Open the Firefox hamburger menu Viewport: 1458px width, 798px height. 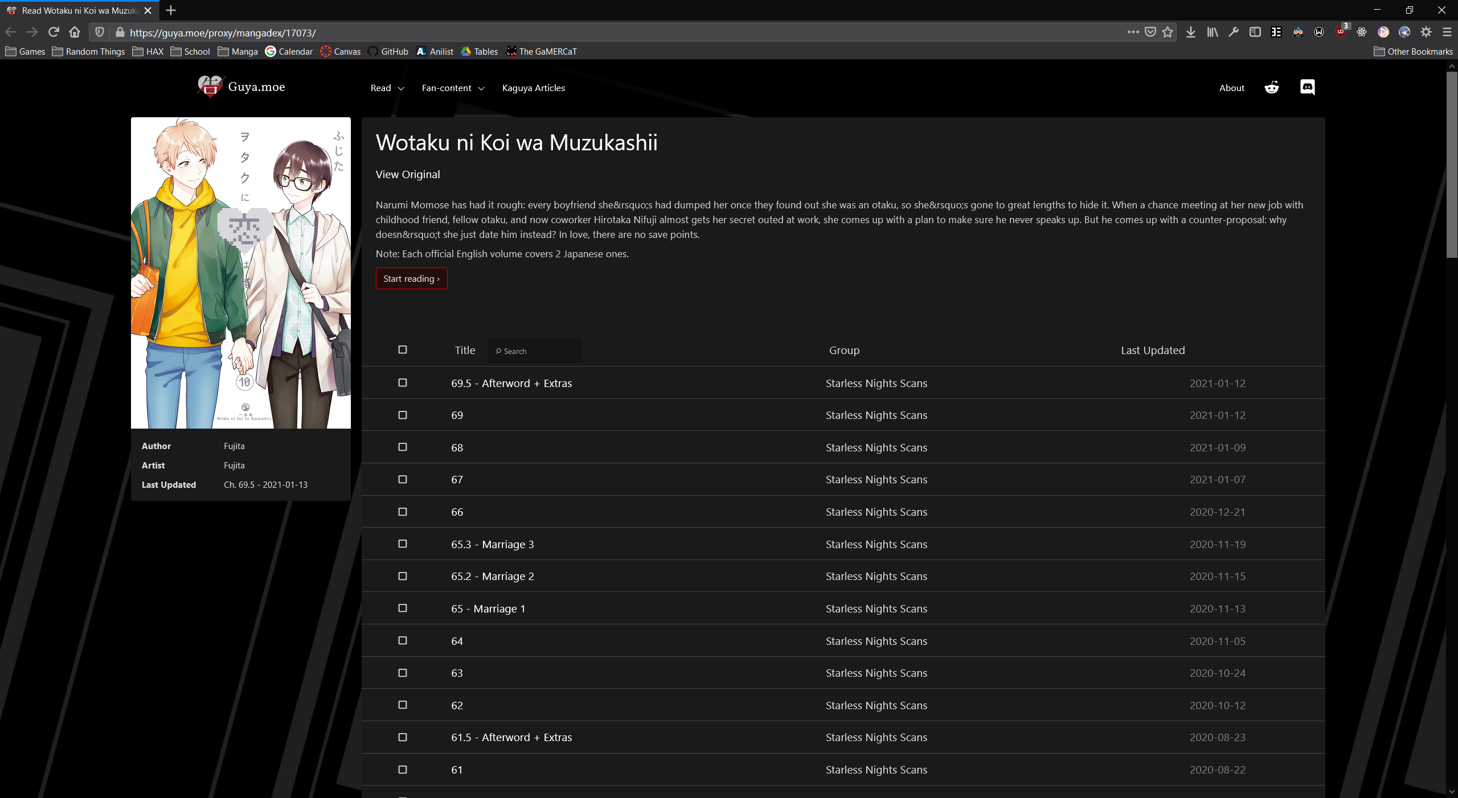tap(1447, 32)
